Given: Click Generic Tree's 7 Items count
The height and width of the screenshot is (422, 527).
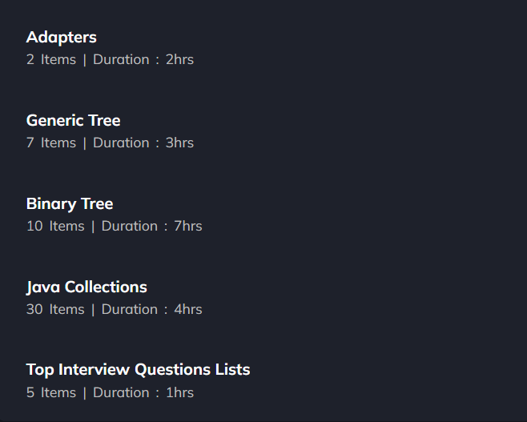Looking at the screenshot, I should point(51,143).
